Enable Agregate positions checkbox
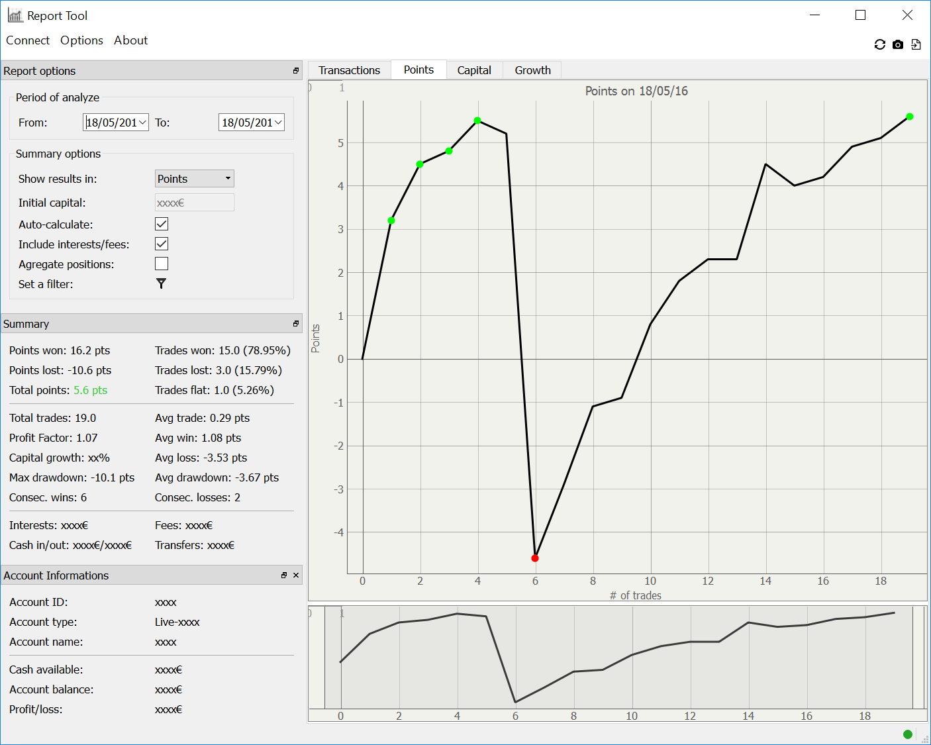This screenshot has width=931, height=745. pos(162,264)
